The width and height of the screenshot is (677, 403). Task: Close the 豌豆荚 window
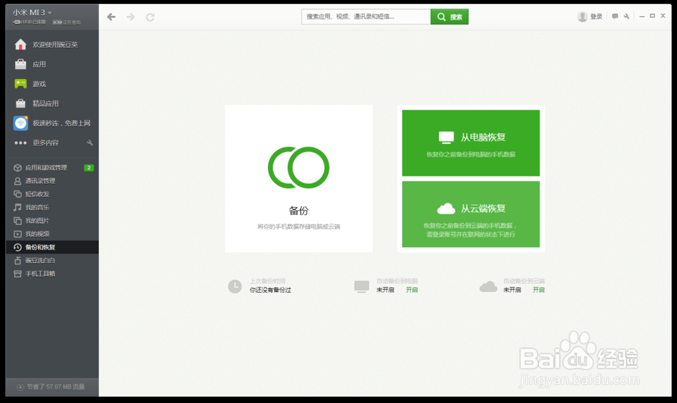click(663, 16)
